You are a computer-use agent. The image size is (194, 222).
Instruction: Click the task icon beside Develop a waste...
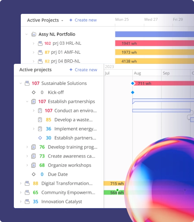[x=40, y=120]
